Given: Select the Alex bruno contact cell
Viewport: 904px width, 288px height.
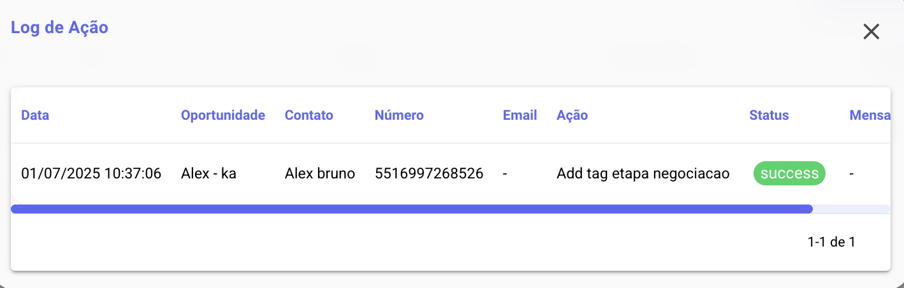Looking at the screenshot, I should tap(319, 173).
